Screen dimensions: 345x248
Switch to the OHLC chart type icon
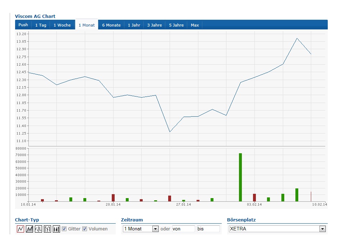tap(47, 229)
